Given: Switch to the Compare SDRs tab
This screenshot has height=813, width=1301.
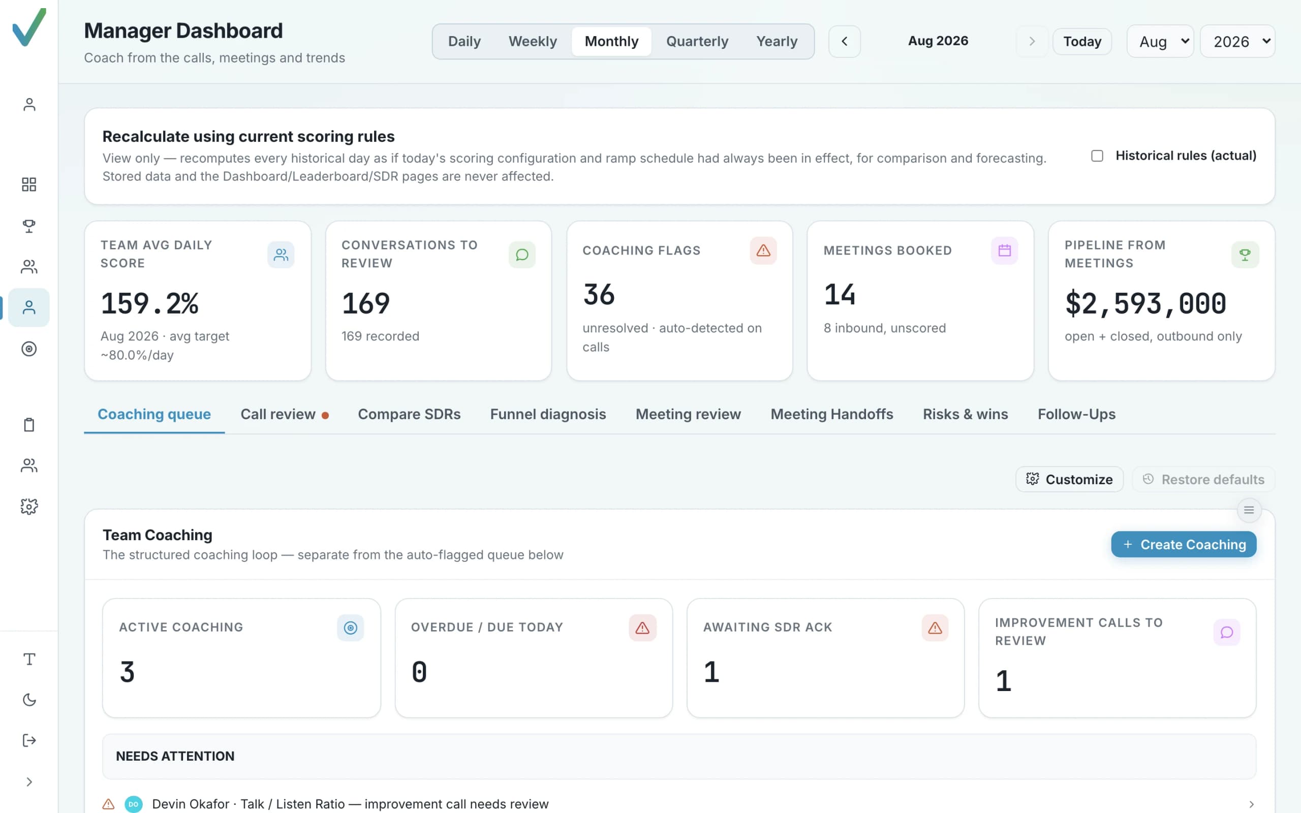Looking at the screenshot, I should click(409, 415).
